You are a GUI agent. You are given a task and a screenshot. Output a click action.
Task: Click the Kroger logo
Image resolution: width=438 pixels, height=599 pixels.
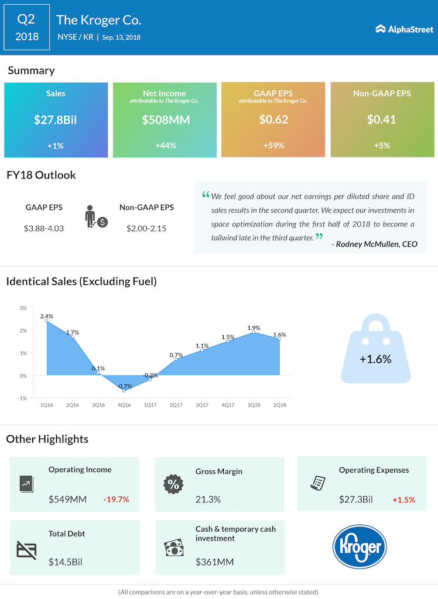[x=360, y=548]
